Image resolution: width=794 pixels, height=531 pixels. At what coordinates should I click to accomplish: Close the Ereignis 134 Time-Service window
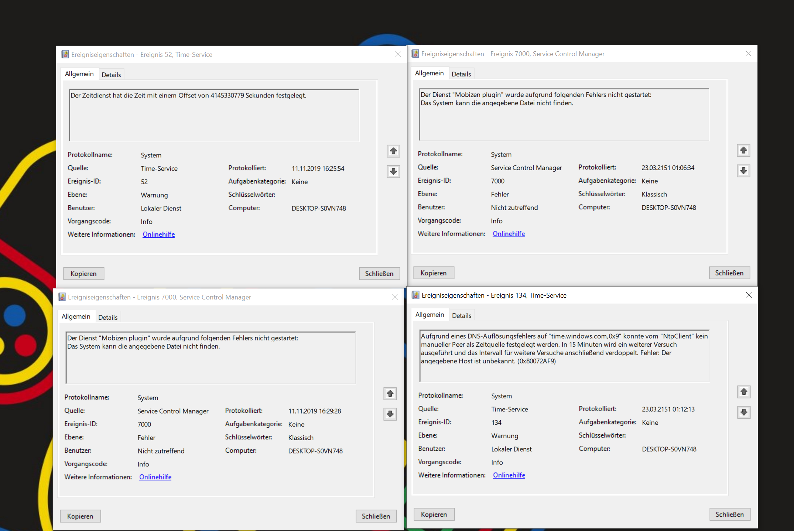click(x=749, y=295)
